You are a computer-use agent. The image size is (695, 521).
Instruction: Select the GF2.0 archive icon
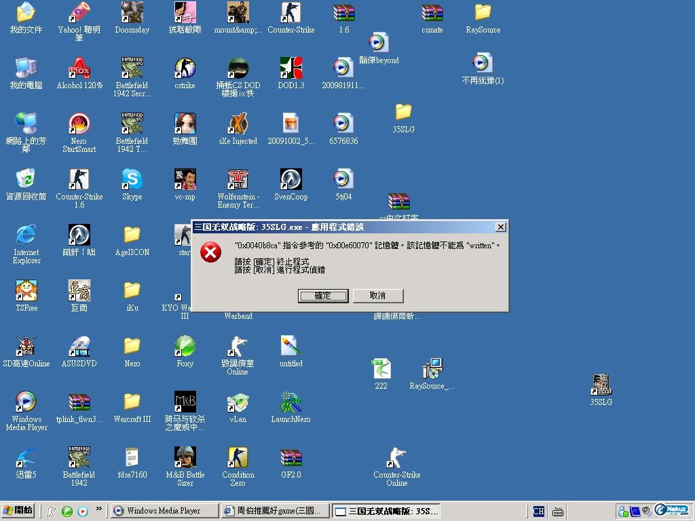pos(290,459)
